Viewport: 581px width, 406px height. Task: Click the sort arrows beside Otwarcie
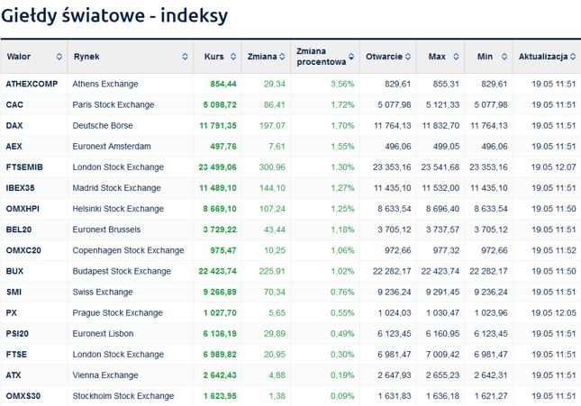[x=408, y=57]
